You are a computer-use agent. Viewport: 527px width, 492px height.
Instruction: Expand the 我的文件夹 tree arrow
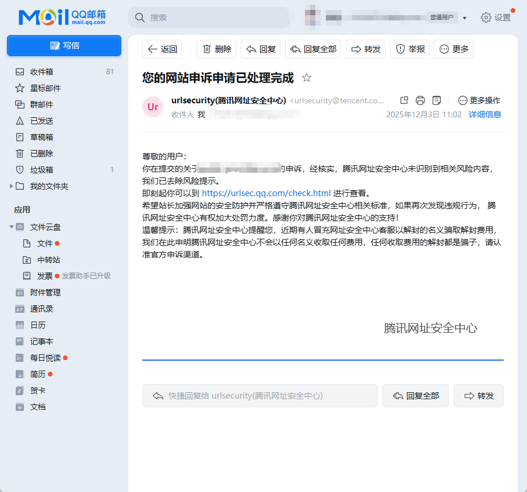(x=11, y=186)
